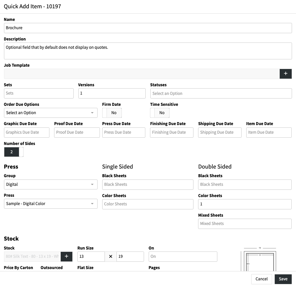
Task: Click the Proof Due Date field
Action: click(x=77, y=132)
